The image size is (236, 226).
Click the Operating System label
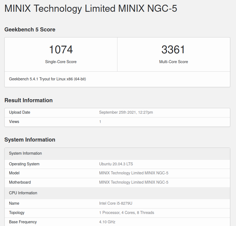[24, 164]
